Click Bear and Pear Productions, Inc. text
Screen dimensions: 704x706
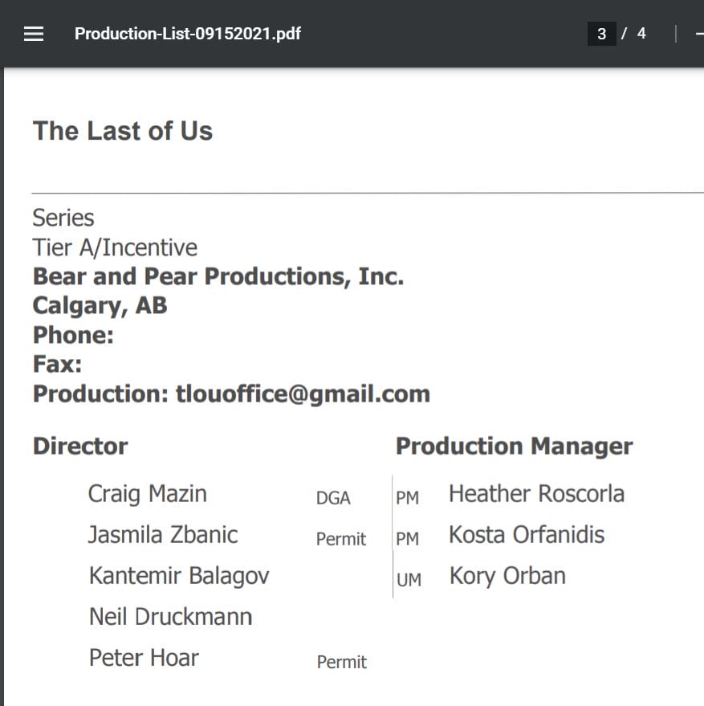coord(218,276)
